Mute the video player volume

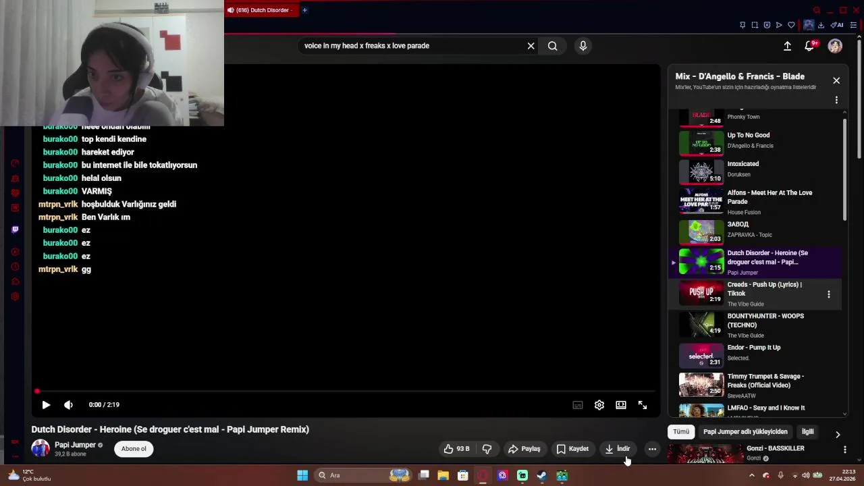tap(68, 405)
